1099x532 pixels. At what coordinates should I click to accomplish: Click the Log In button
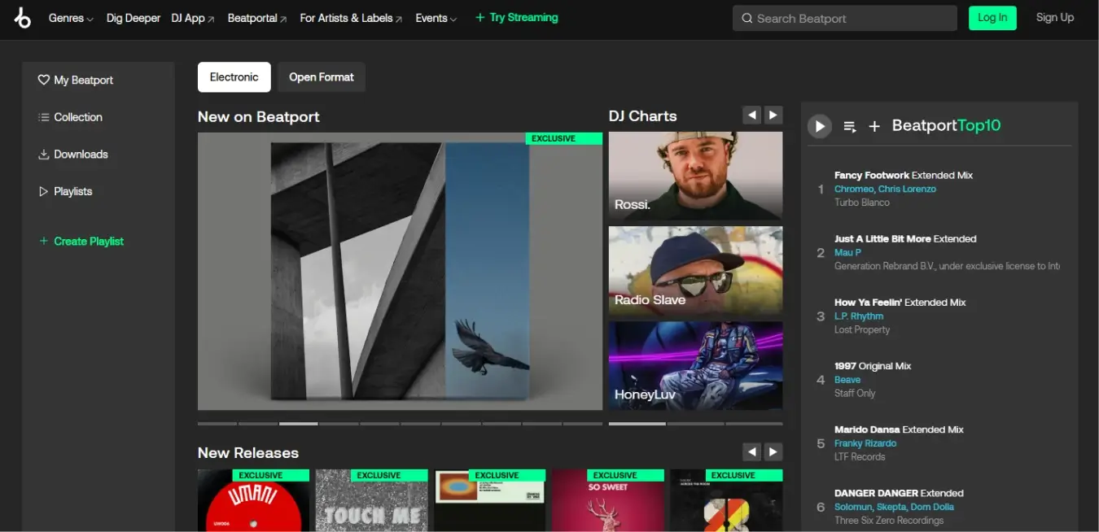[992, 18]
